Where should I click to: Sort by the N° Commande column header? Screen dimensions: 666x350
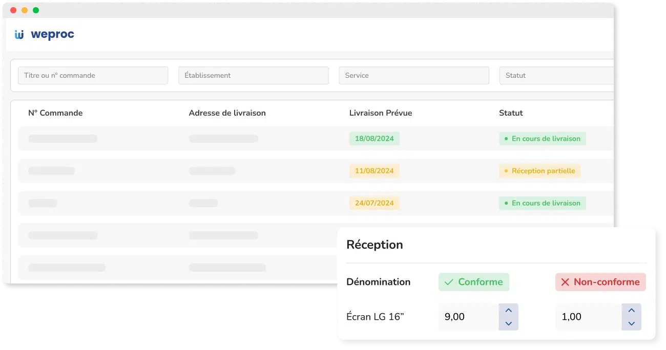[55, 113]
